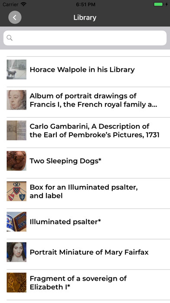Focus the library search field
The image size is (170, 303).
(85, 38)
